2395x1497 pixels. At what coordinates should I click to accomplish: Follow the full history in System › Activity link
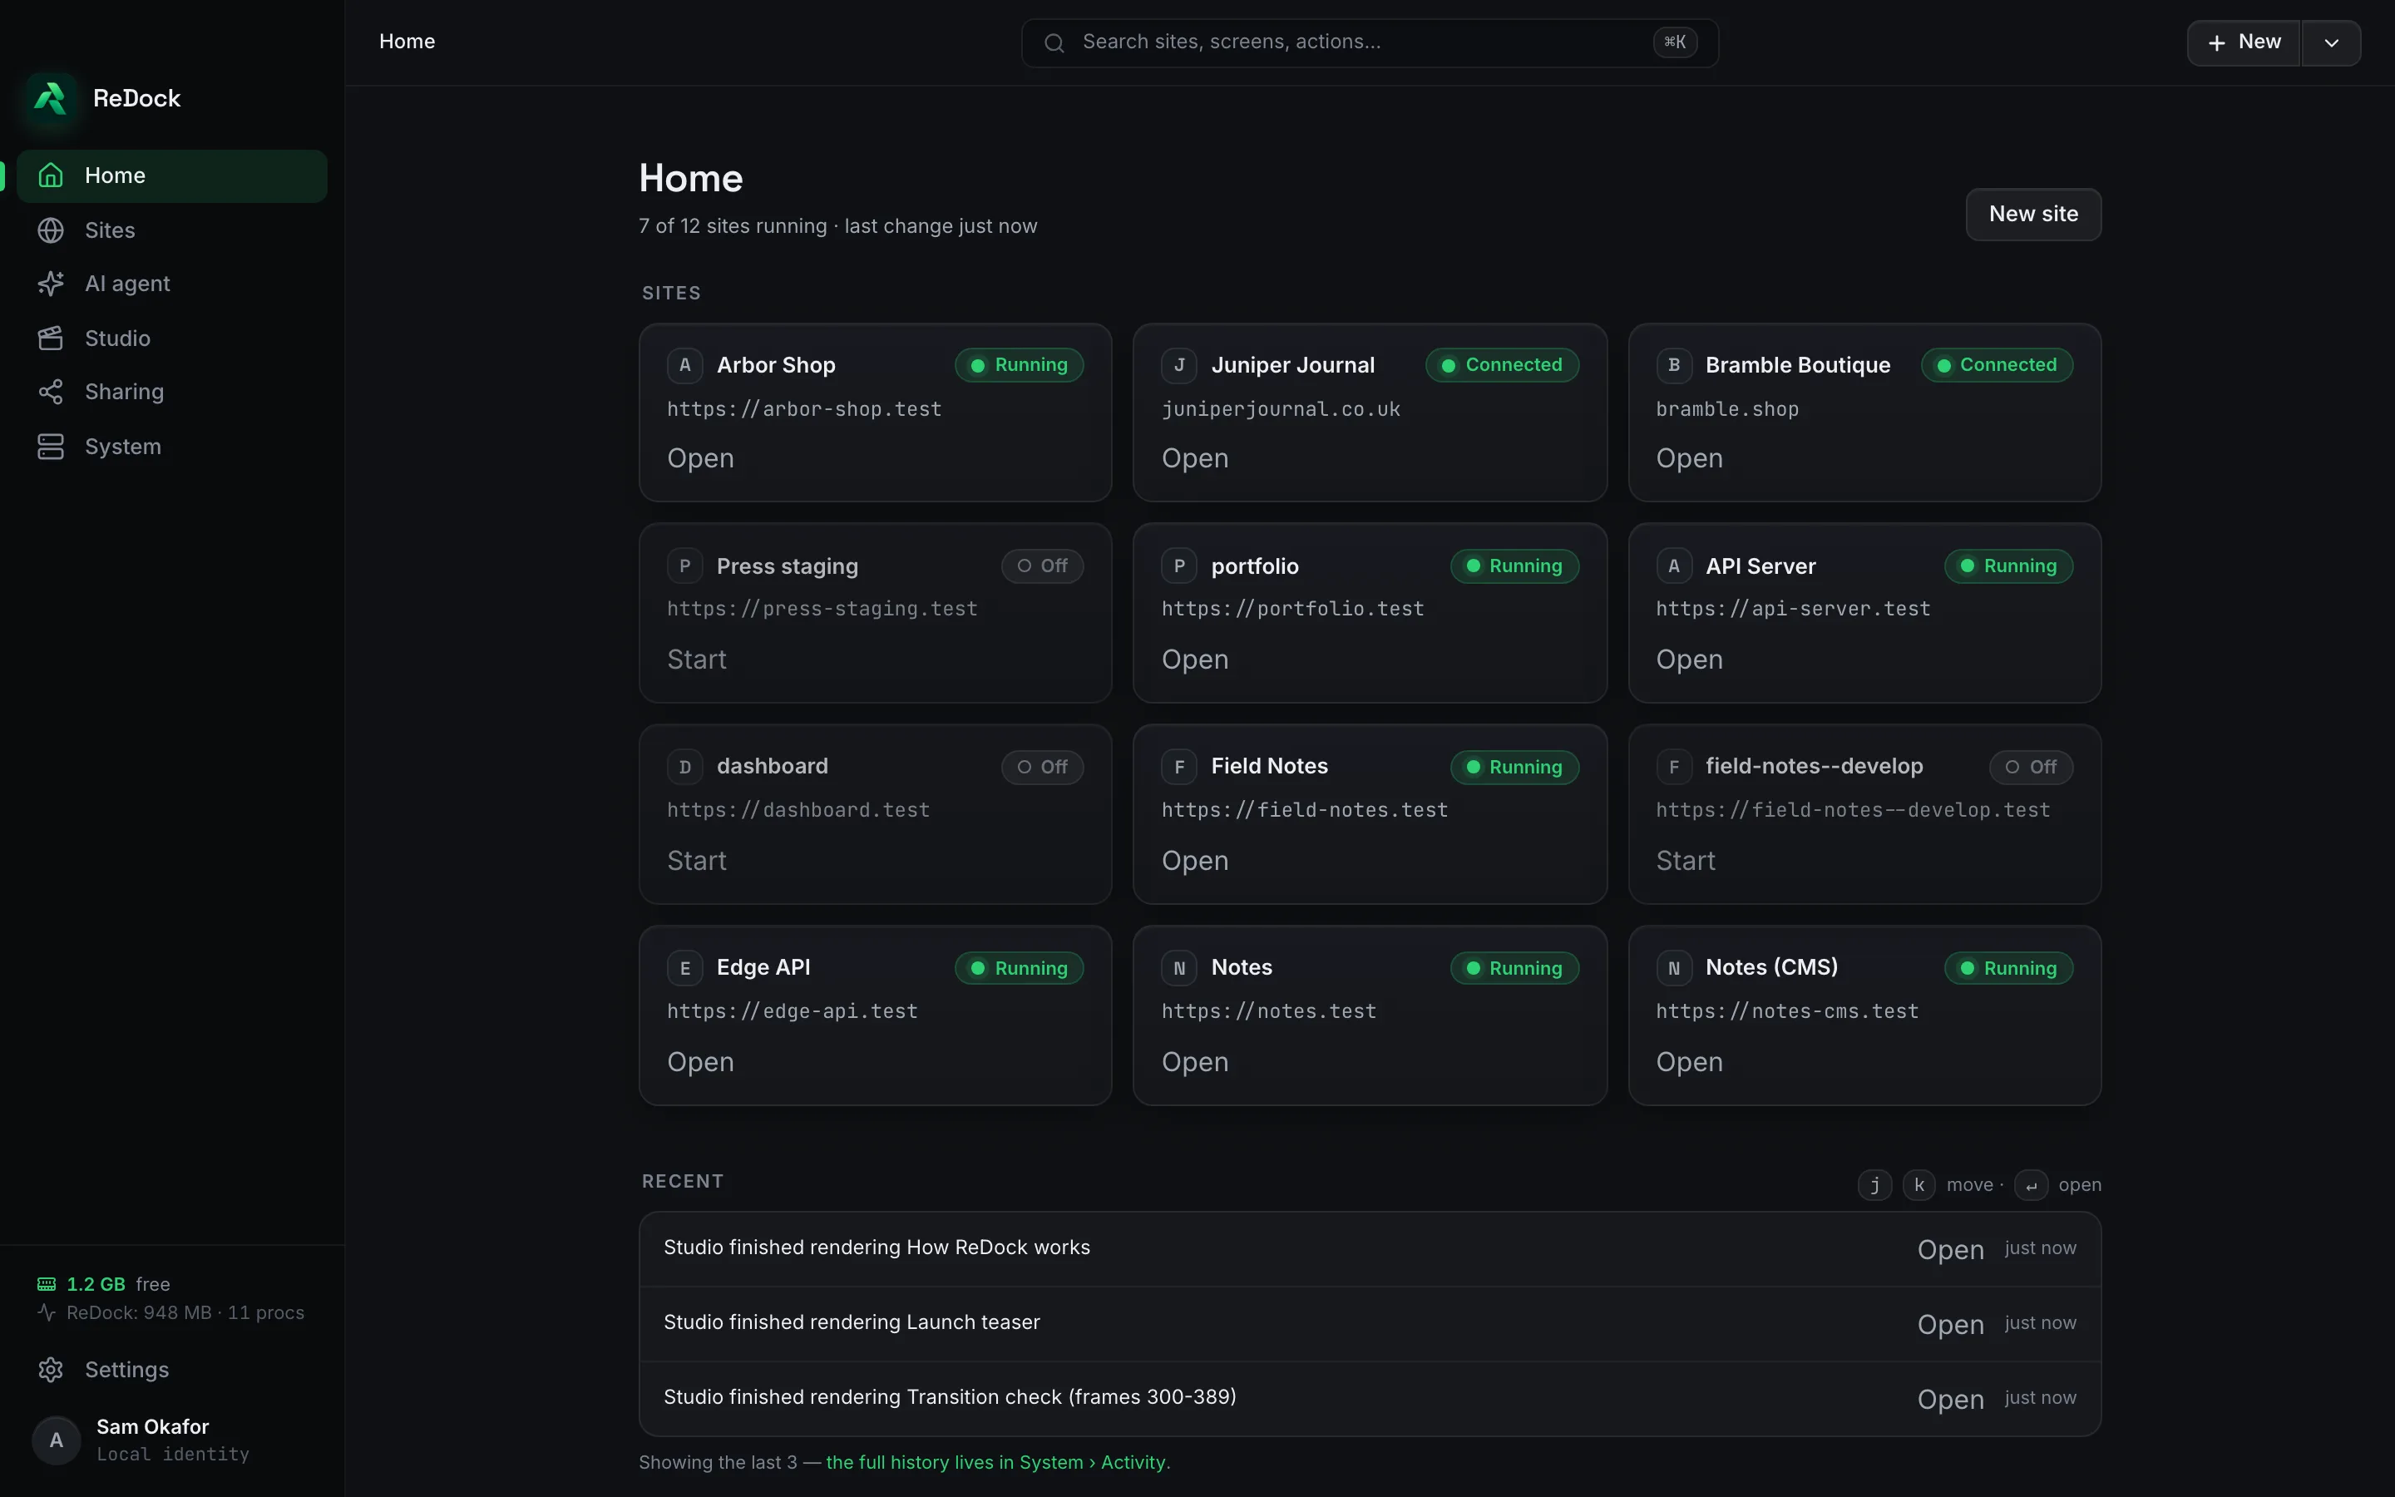point(998,1462)
